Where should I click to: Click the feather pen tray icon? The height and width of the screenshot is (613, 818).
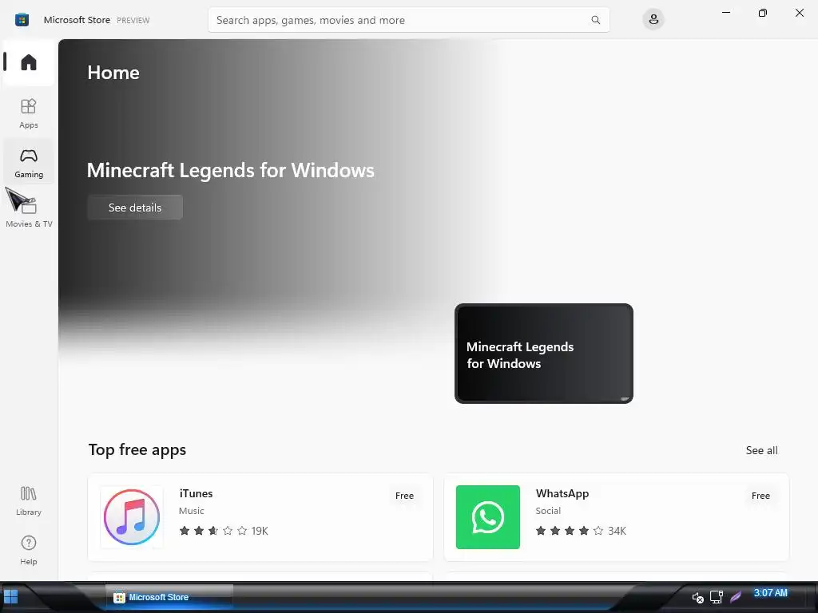[736, 596]
